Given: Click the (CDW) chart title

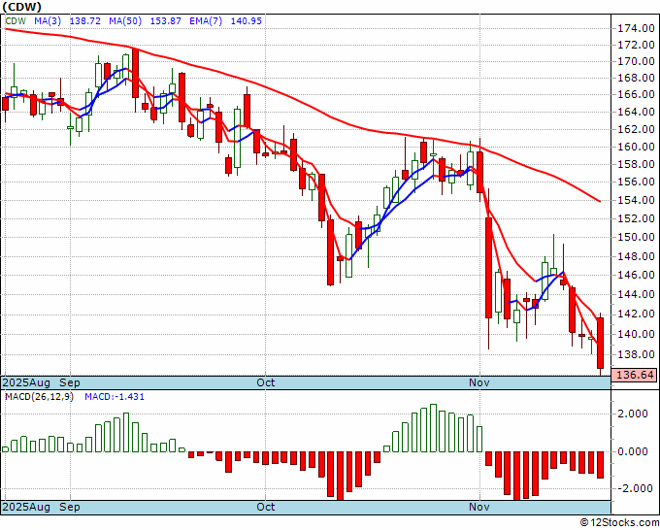Looking at the screenshot, I should [22, 7].
